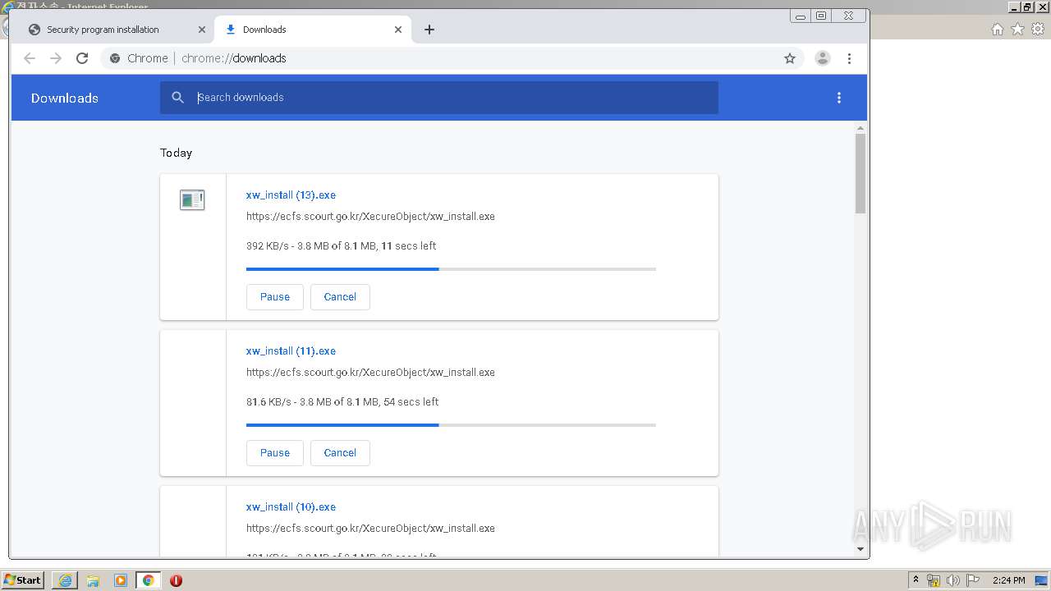Open Internet Explorer's Favorites star
The image size is (1051, 591).
(1017, 30)
